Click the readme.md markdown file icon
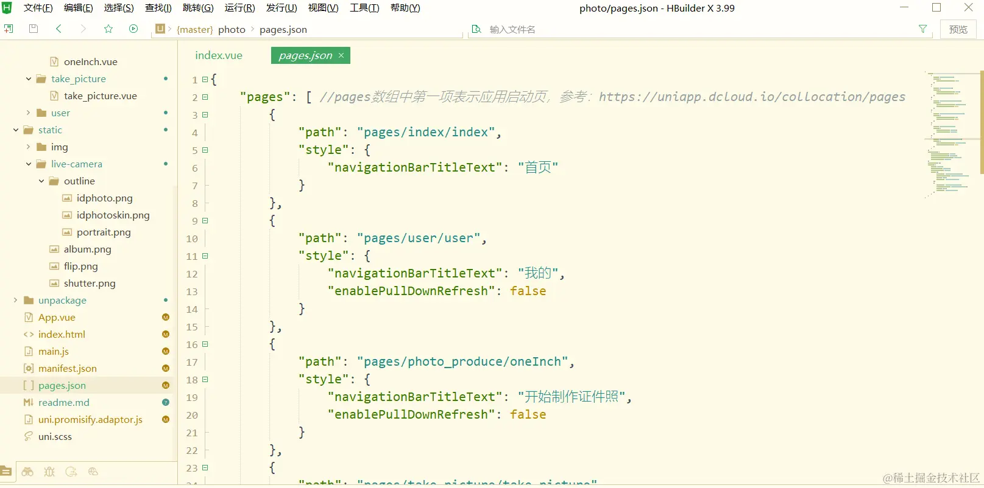The height and width of the screenshot is (488, 984). point(29,403)
